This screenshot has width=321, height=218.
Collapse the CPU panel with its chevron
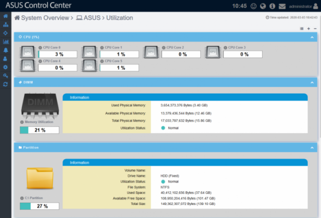point(312,37)
